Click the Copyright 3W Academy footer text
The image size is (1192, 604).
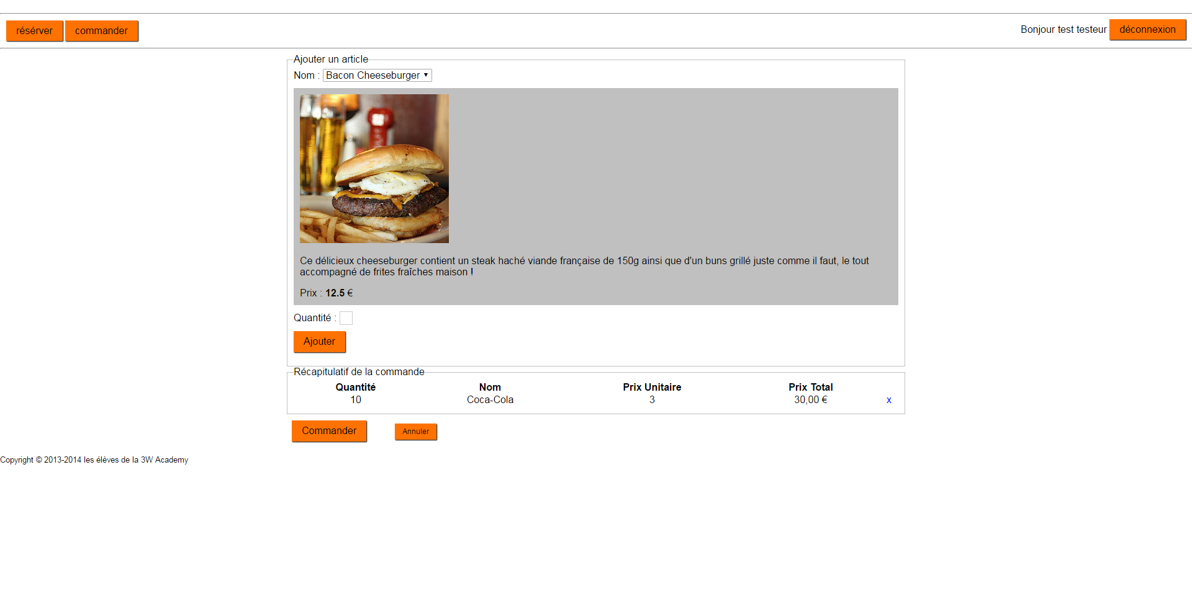point(94,460)
